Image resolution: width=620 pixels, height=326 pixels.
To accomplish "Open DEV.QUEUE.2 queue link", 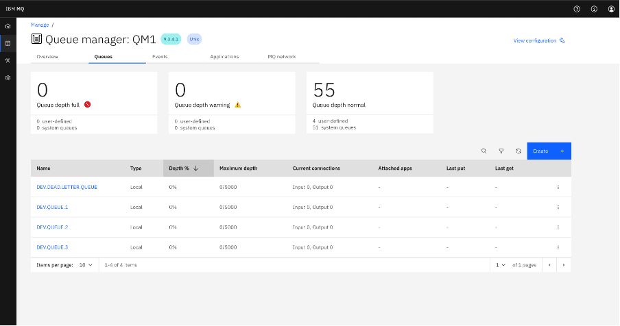I will [x=52, y=227].
